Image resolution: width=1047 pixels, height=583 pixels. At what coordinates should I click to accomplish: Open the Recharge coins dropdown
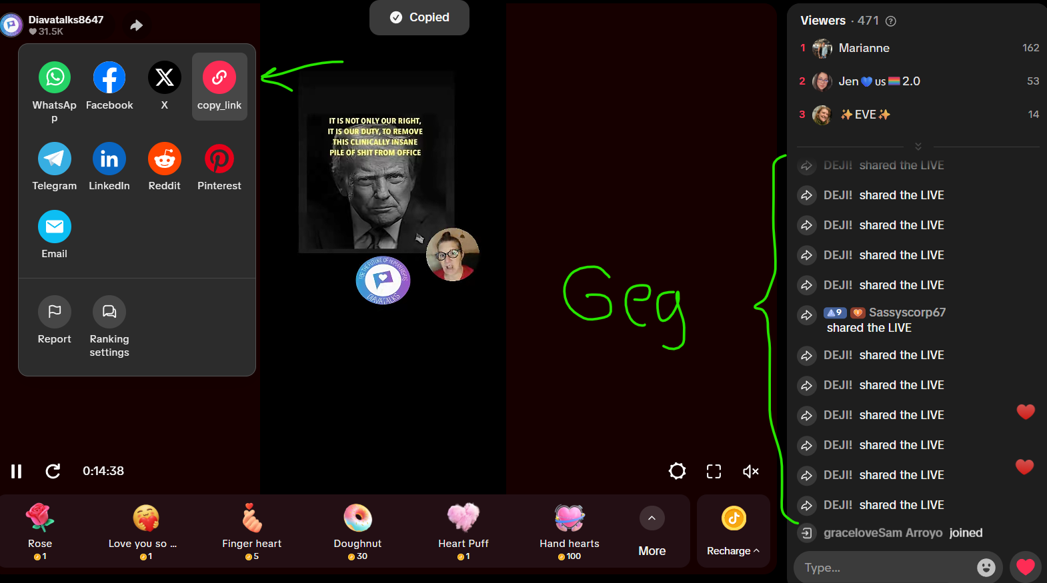pos(733,550)
